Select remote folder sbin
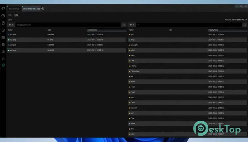Image resolution: width=248 pixels, height=142 pixels. point(187,134)
